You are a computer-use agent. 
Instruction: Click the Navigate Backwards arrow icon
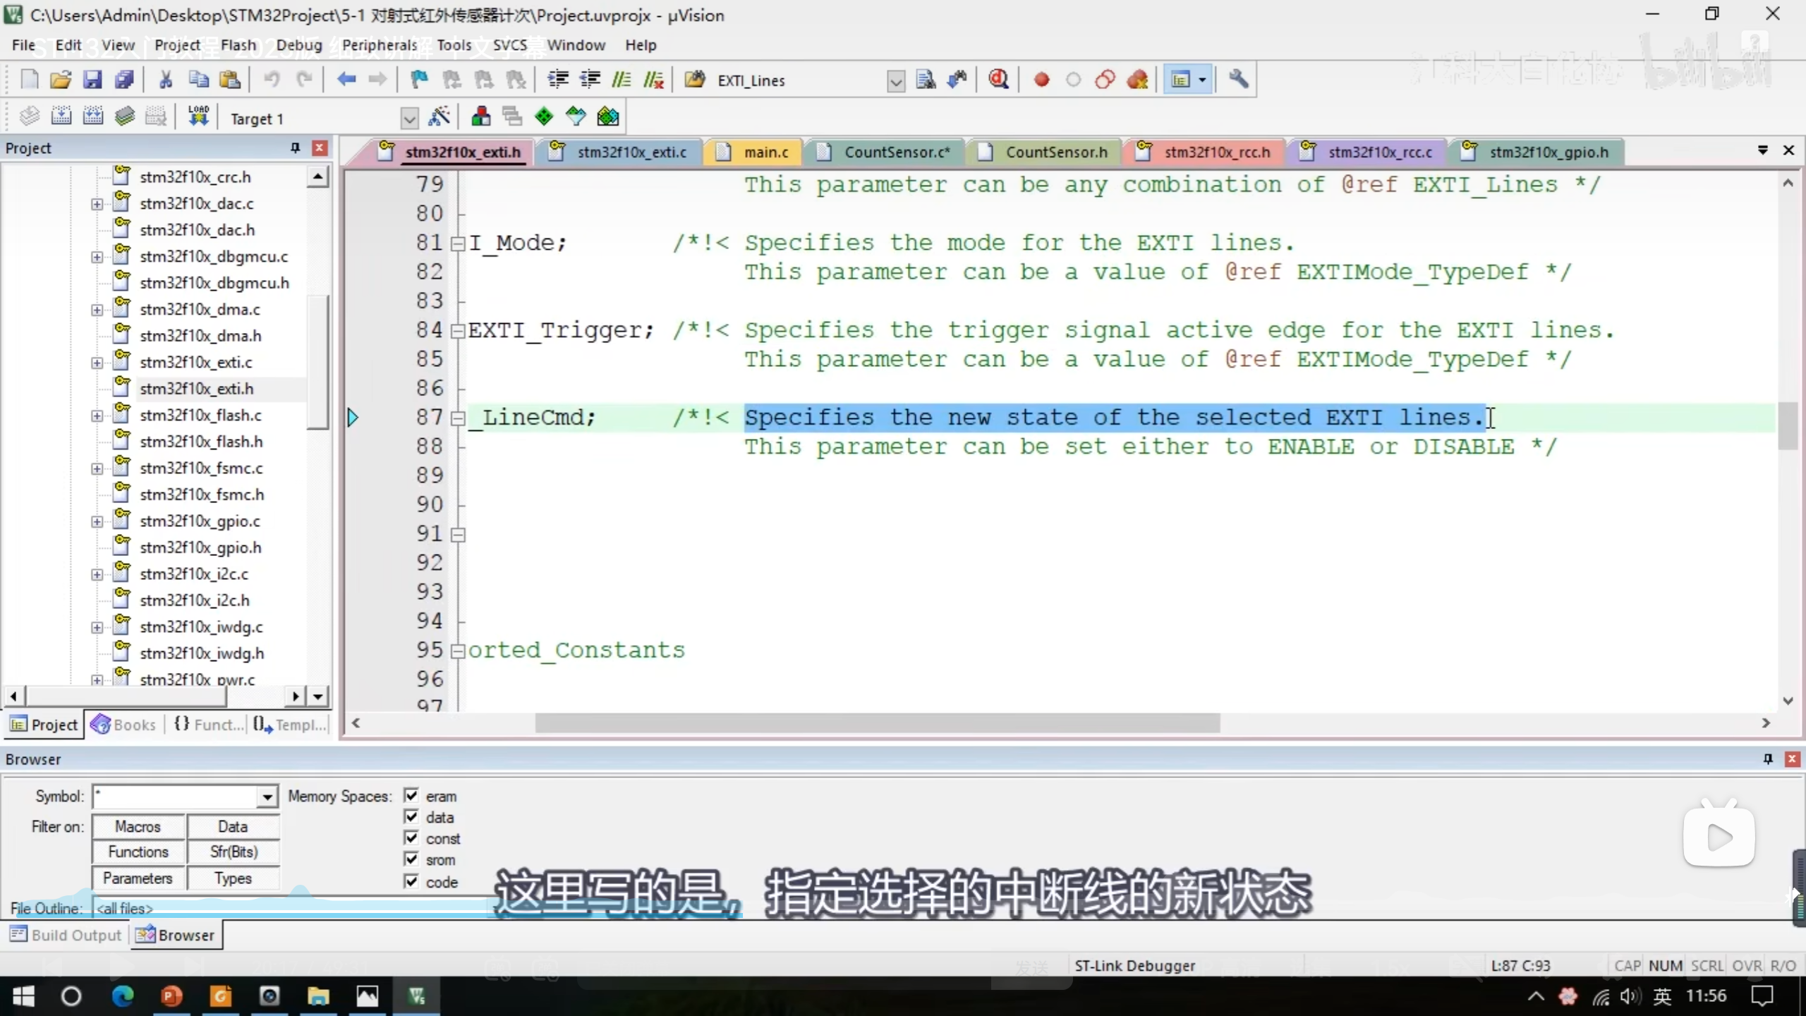[x=346, y=80]
